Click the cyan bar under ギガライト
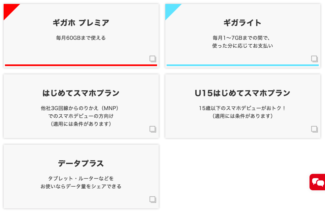The width and height of the screenshot is (325, 211). click(x=243, y=65)
